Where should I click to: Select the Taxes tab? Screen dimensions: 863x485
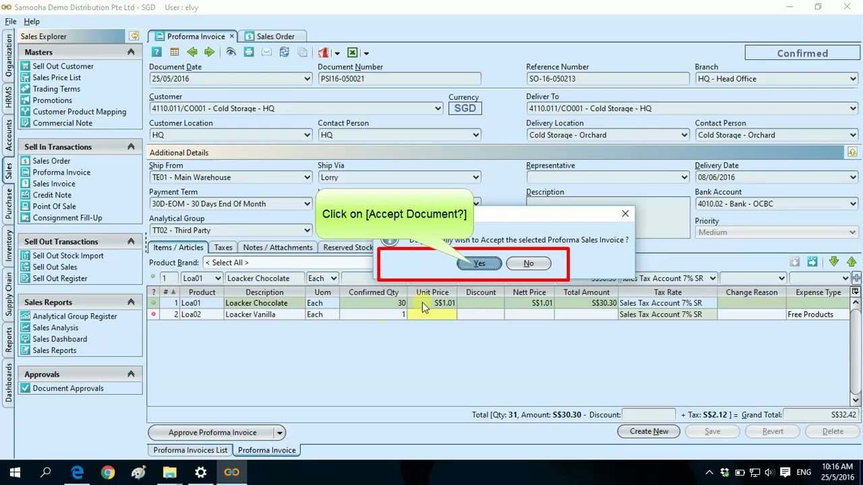(223, 247)
